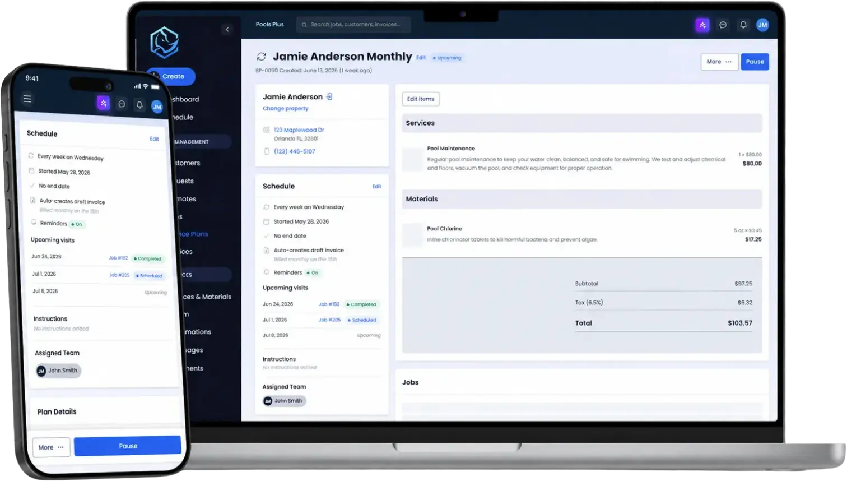Click the Upcoming status badge on laptop
Image resolution: width=847 pixels, height=481 pixels.
[x=447, y=58]
